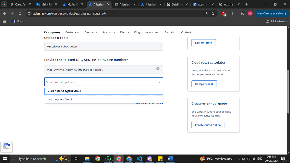Image resolution: width=290 pixels, height=163 pixels.
Task: Show hidden system tray icons
Action: tap(238, 159)
